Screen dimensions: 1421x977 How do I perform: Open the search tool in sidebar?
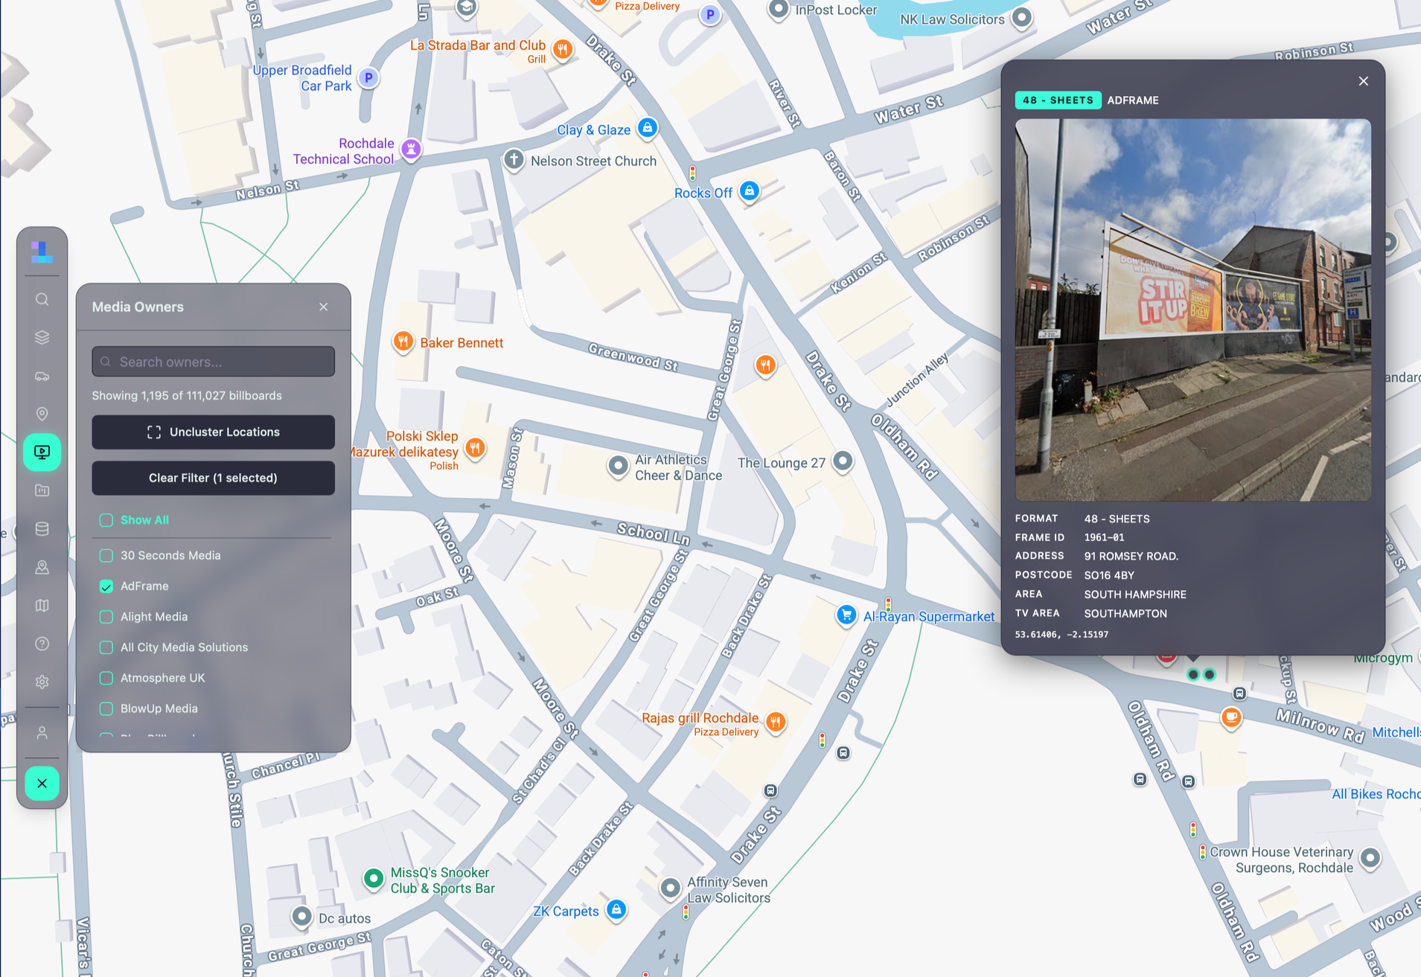coord(42,299)
